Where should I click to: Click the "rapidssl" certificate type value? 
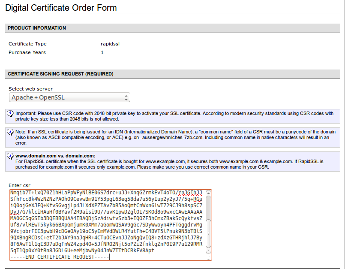pos(110,44)
